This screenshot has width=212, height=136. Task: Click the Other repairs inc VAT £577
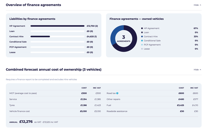196,99
